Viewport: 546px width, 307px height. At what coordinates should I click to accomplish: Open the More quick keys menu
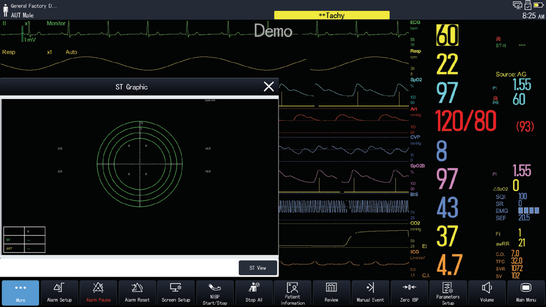tap(20, 292)
